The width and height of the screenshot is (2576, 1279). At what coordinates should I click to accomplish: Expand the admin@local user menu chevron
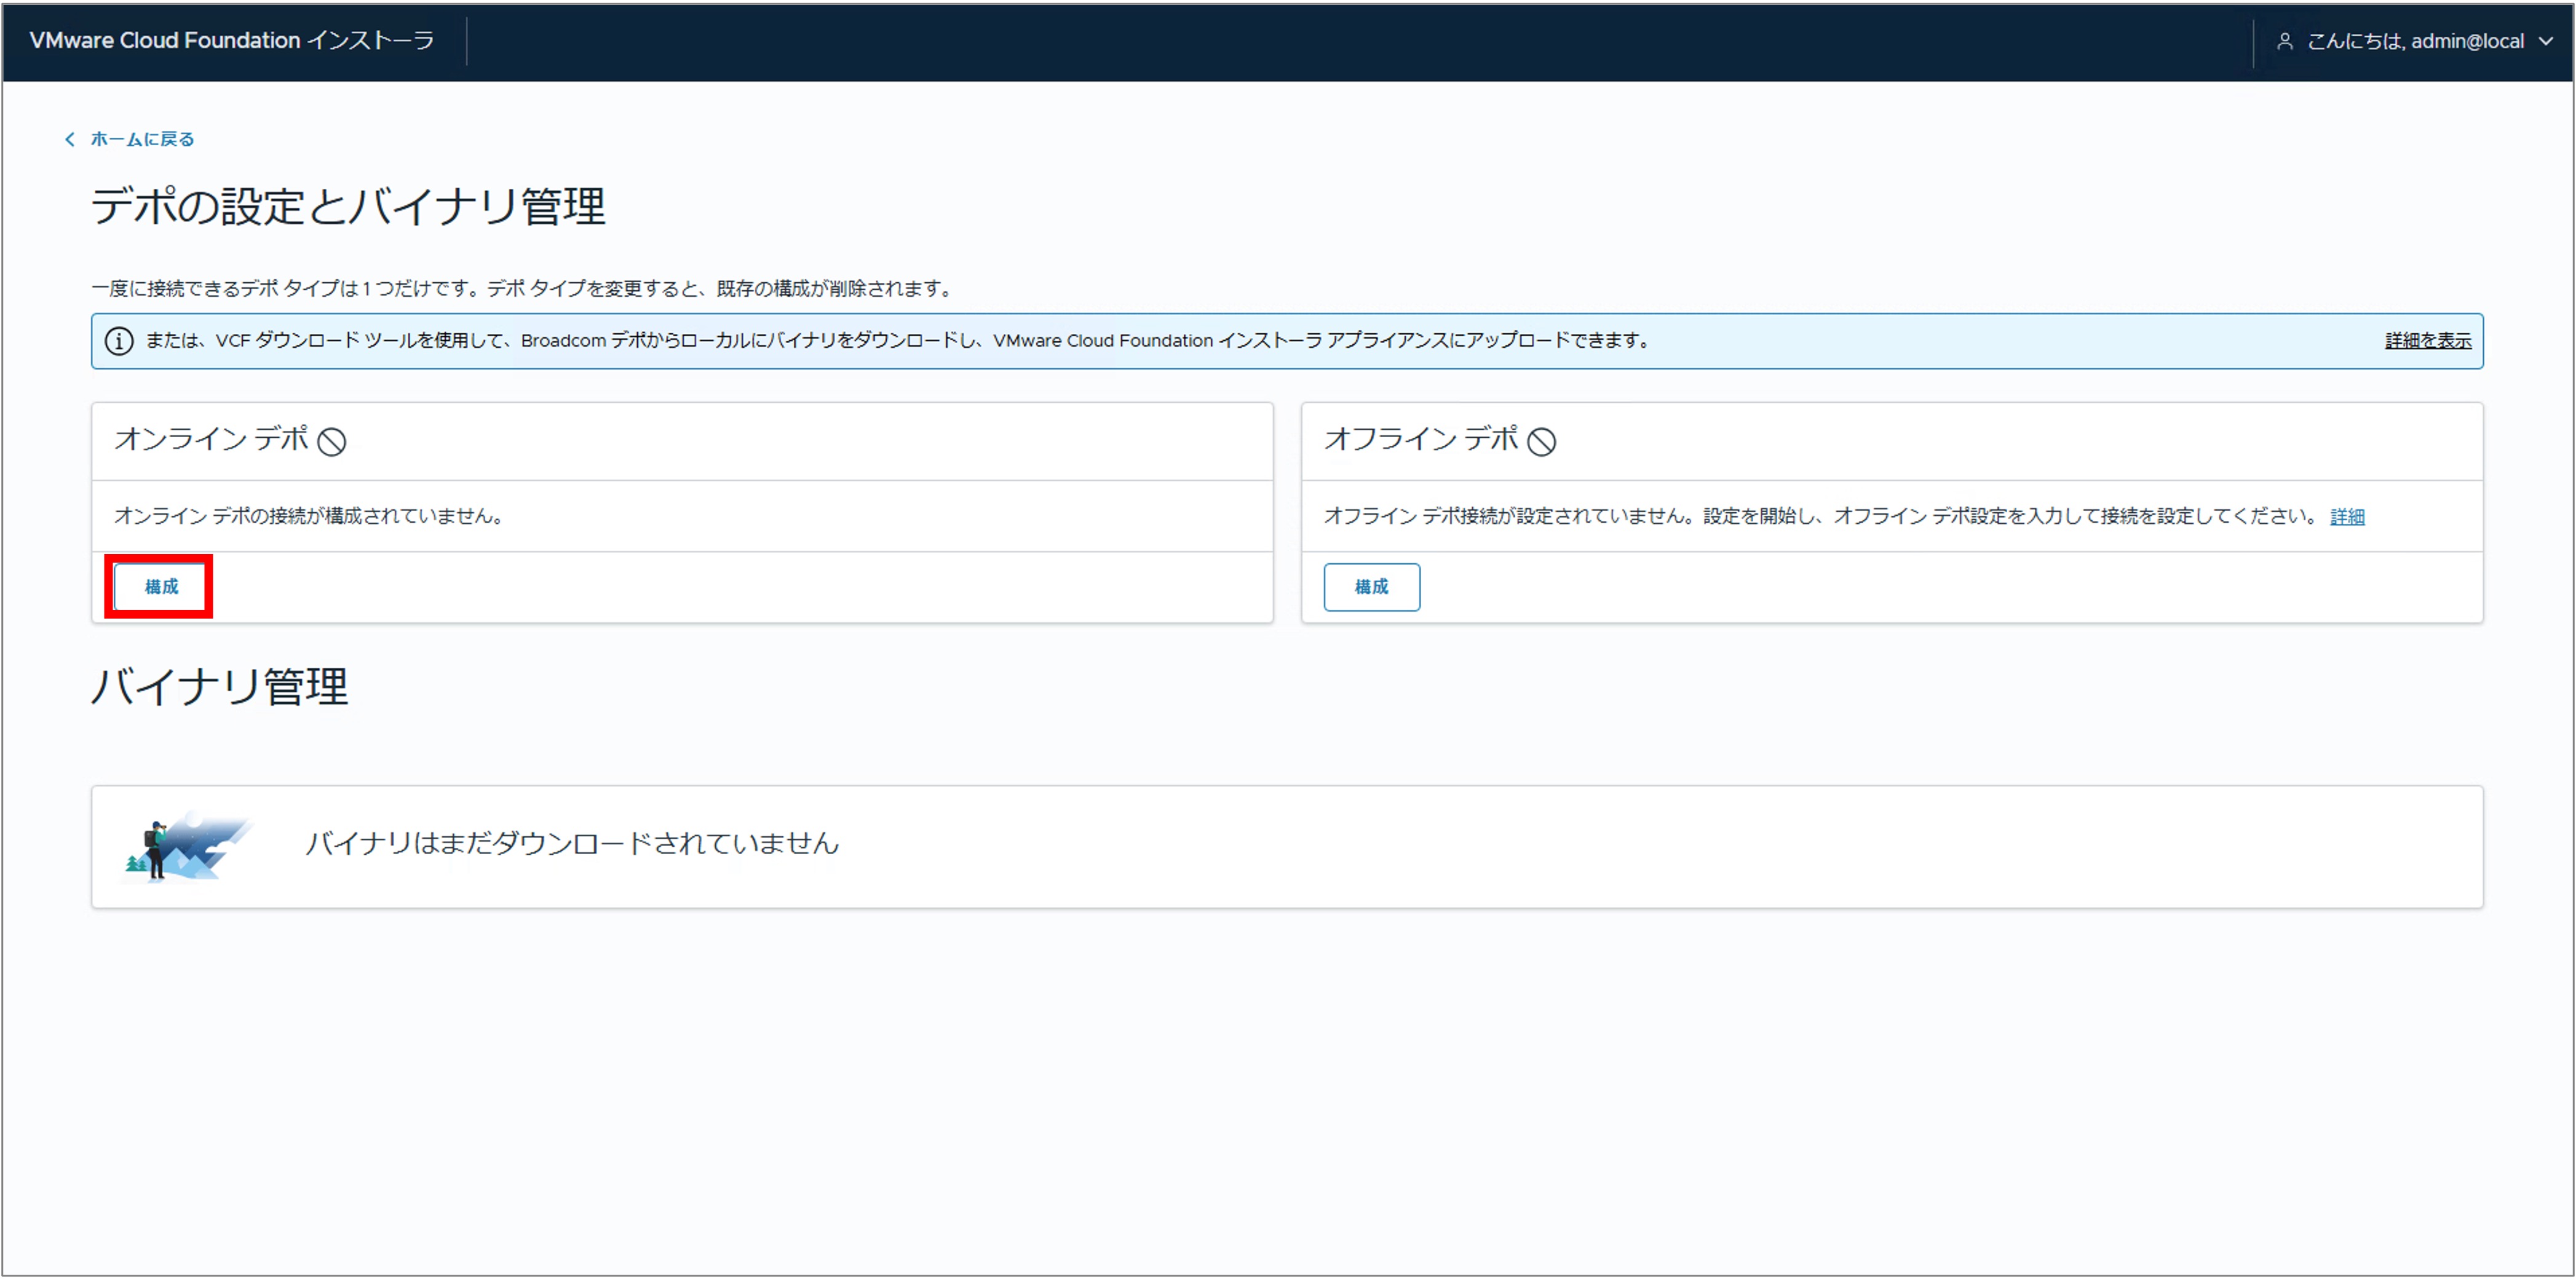pyautogui.click(x=2546, y=41)
